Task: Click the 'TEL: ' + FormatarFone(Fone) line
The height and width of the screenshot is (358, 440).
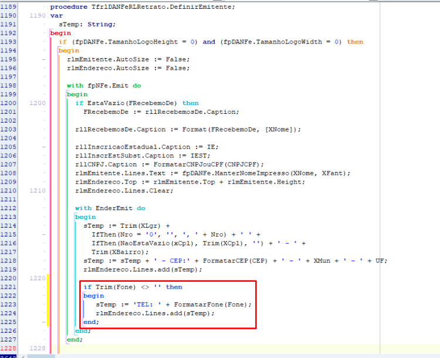Action: 174,305
